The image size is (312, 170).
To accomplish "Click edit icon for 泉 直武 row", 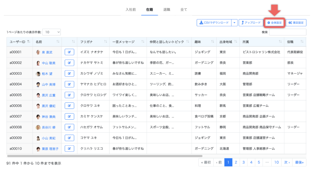I will 69,52.
